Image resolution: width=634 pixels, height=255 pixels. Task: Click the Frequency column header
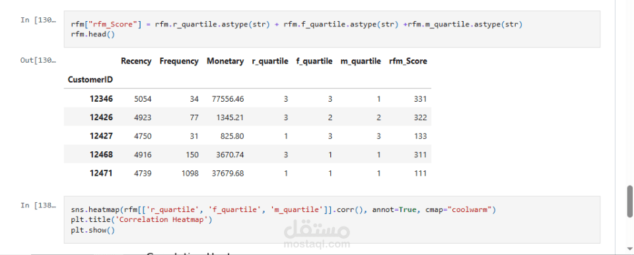(x=179, y=61)
